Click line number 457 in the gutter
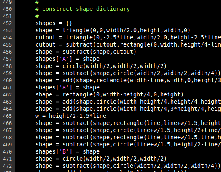The image size is (221, 172). pos(7,59)
